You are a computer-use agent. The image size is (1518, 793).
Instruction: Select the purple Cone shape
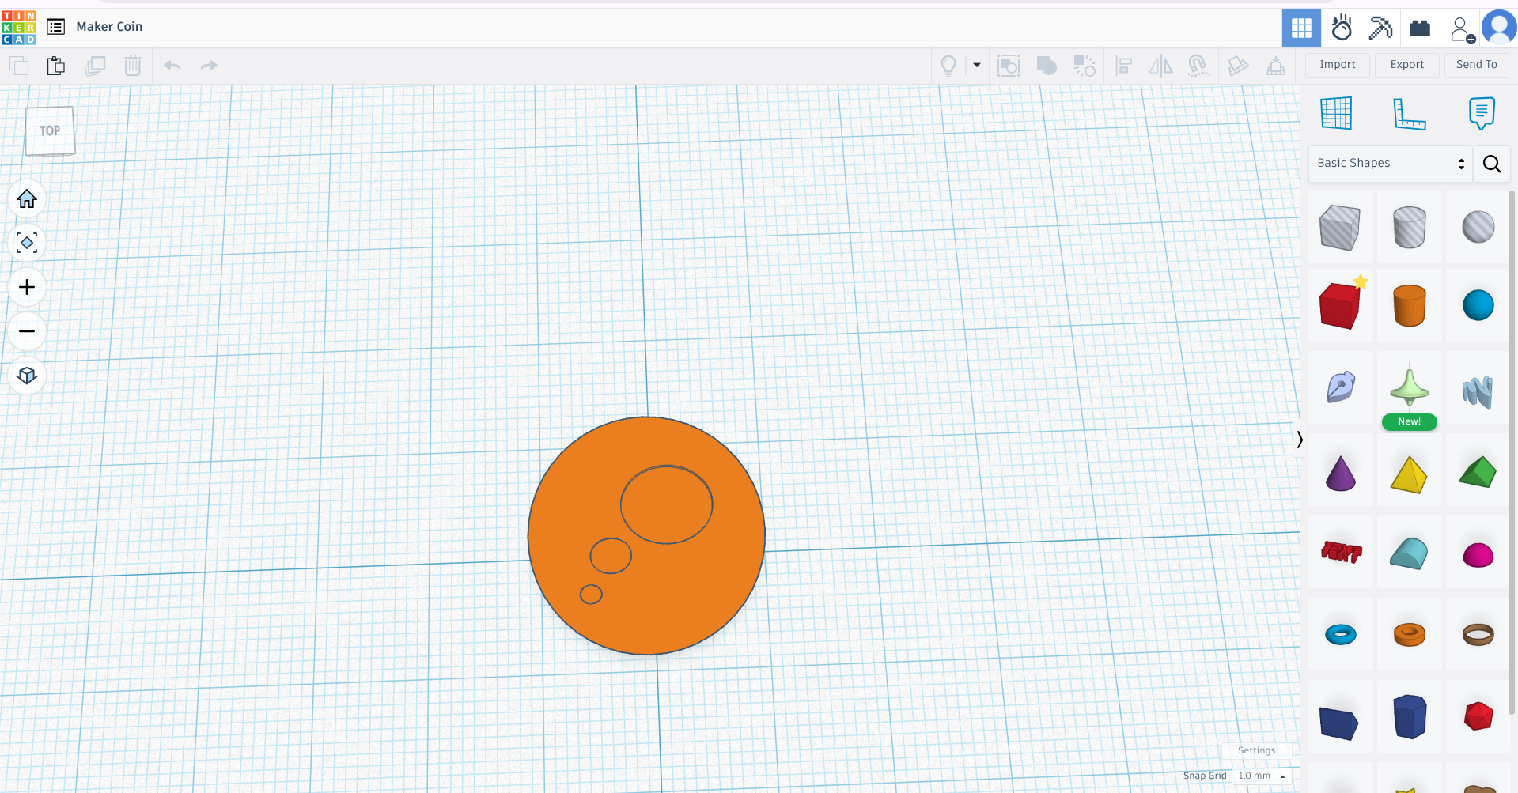click(1340, 473)
